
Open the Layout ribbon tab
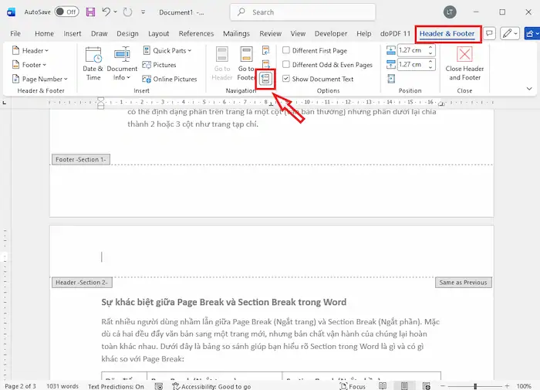[x=159, y=34]
